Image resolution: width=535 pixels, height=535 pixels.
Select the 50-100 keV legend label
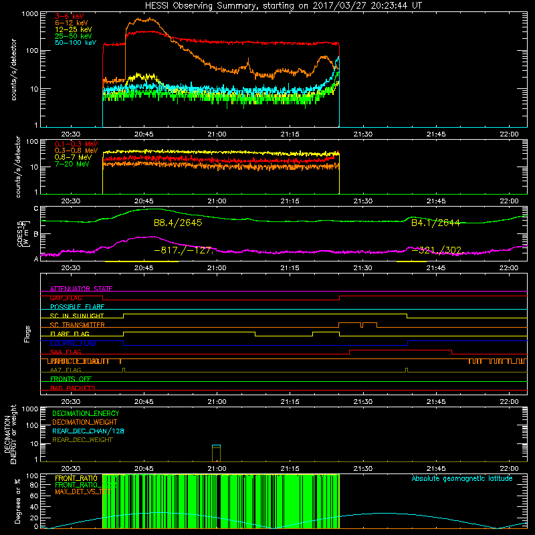click(76, 43)
